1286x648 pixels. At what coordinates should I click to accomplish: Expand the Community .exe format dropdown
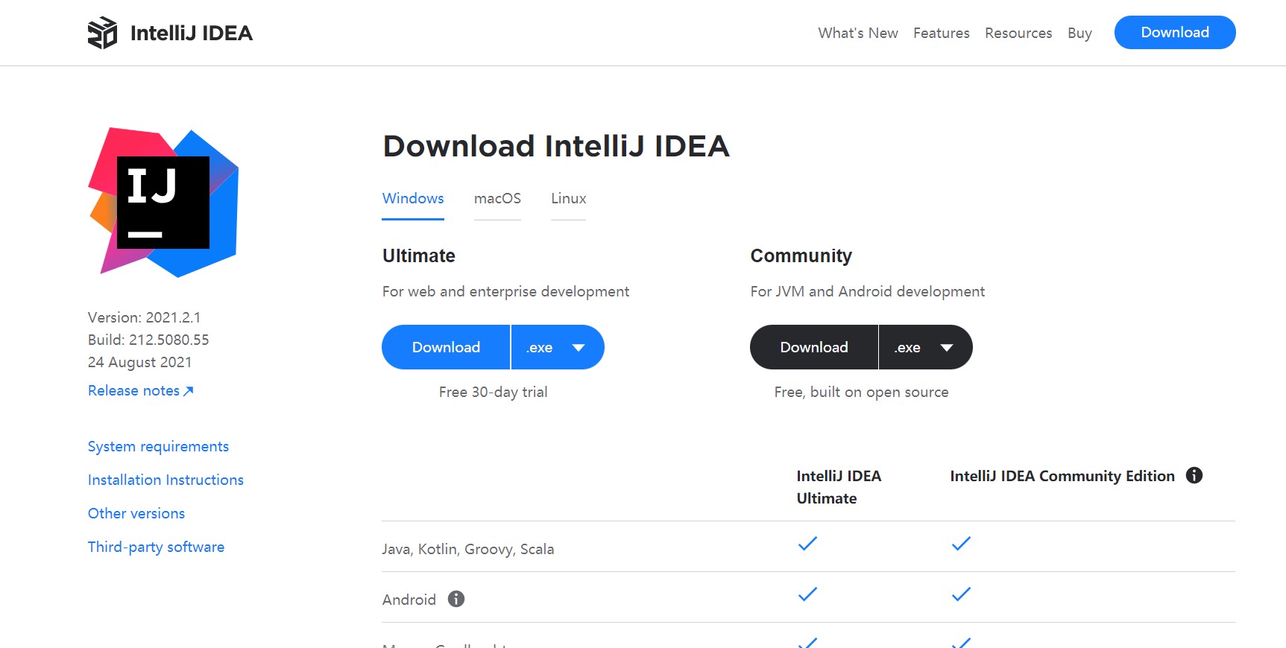pos(926,347)
